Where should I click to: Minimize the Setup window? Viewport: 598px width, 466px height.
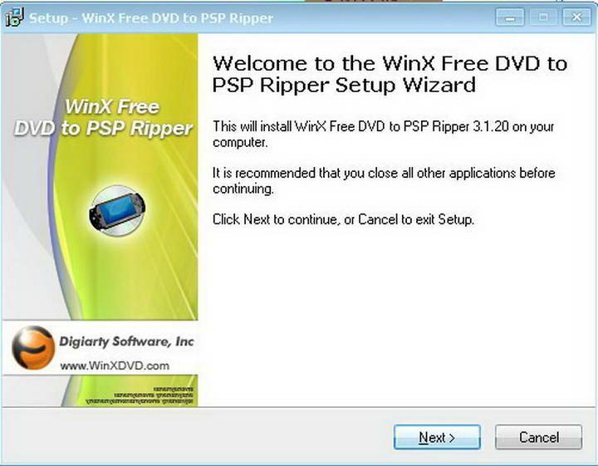(x=510, y=17)
